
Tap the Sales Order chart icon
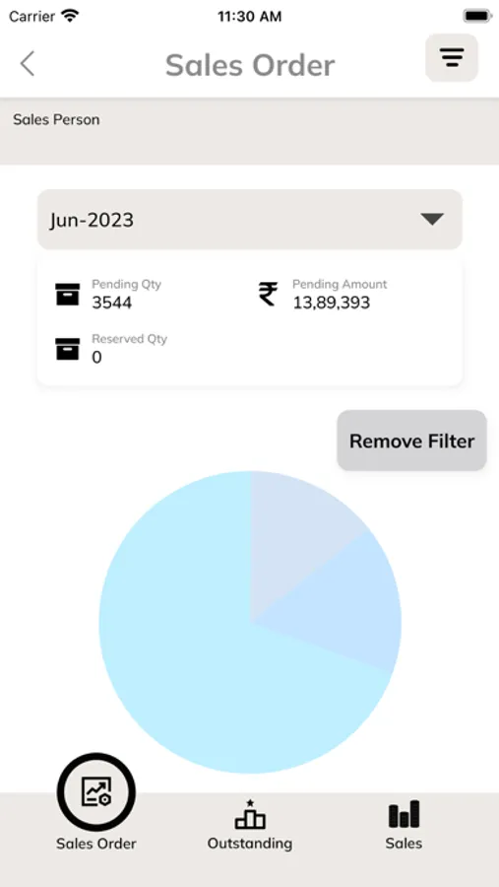click(96, 791)
